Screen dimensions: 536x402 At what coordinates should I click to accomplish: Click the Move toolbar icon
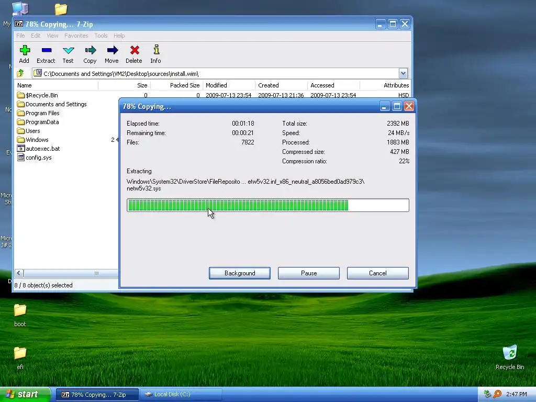coord(112,50)
